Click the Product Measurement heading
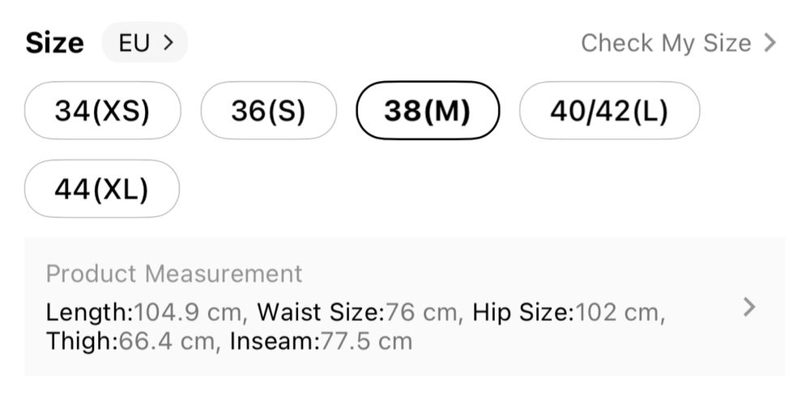Image resolution: width=810 pixels, height=400 pixels. [174, 274]
